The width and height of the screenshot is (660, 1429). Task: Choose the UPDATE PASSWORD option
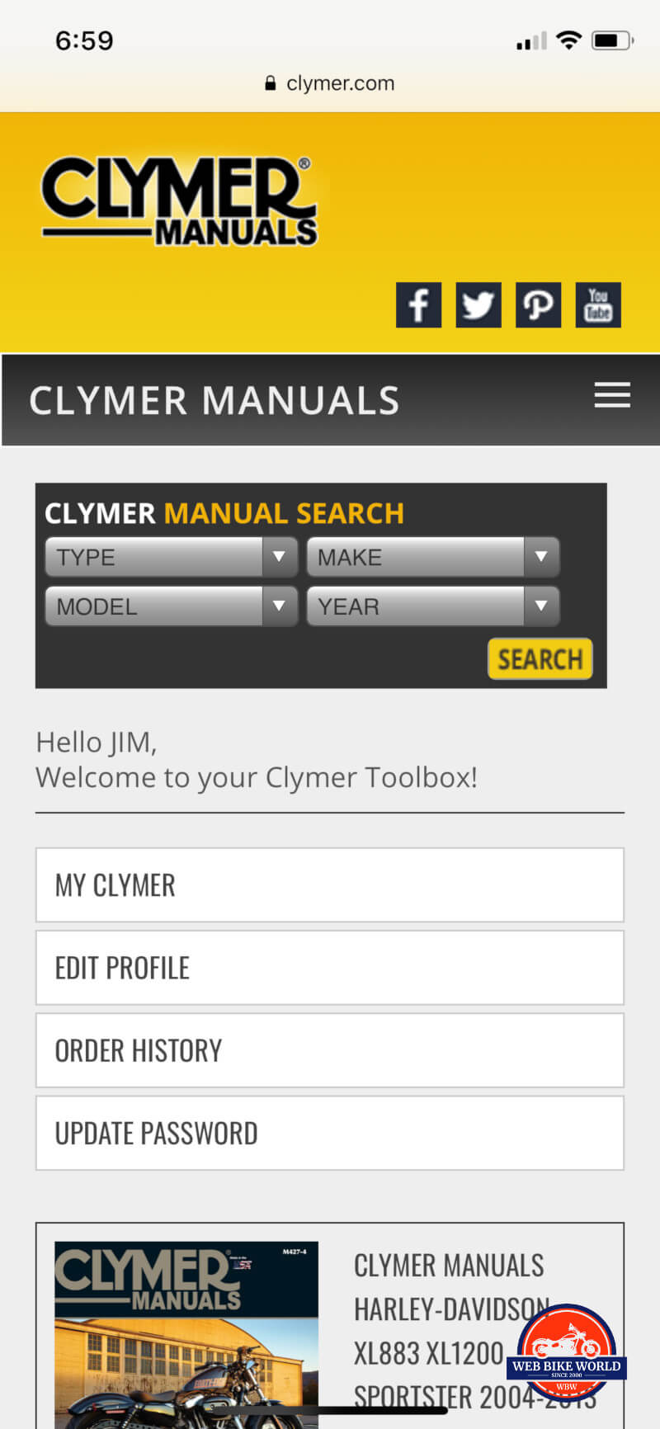329,1133
